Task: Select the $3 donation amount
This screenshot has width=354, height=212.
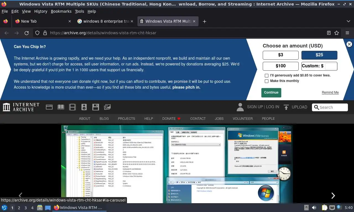Action: 281,55
